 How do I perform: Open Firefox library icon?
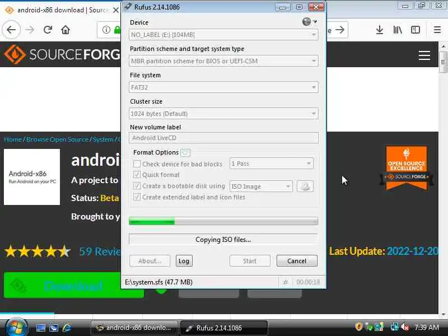[398, 30]
